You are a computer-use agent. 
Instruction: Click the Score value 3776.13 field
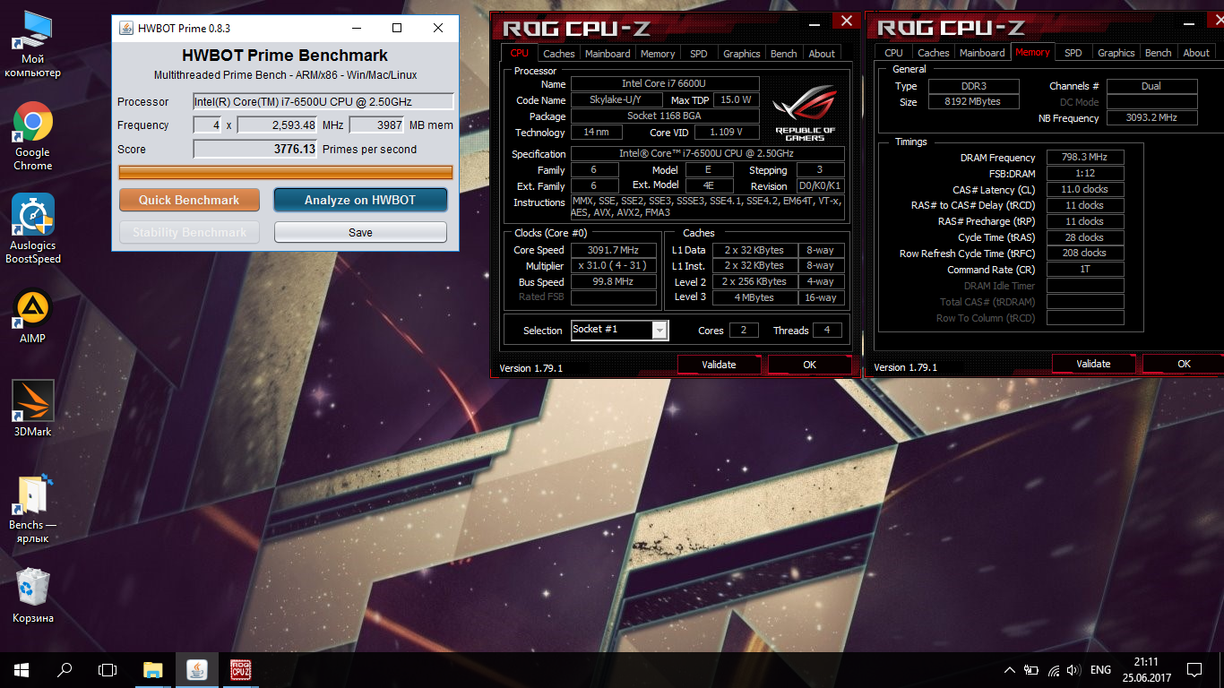[x=255, y=149]
